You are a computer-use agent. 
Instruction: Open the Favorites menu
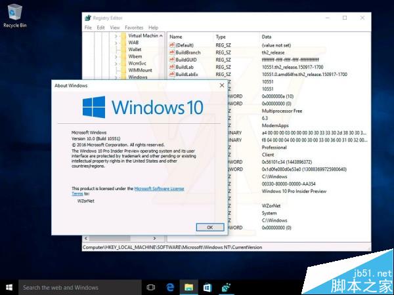[x=134, y=28]
